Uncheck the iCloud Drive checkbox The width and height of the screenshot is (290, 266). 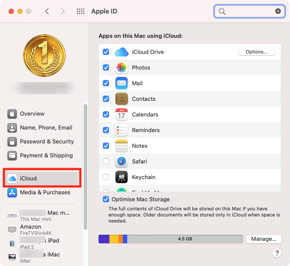coord(106,52)
